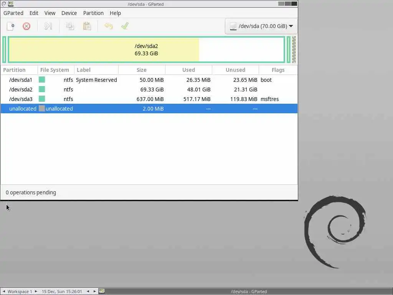Click the 21.31 GiB unused cell

point(246,89)
